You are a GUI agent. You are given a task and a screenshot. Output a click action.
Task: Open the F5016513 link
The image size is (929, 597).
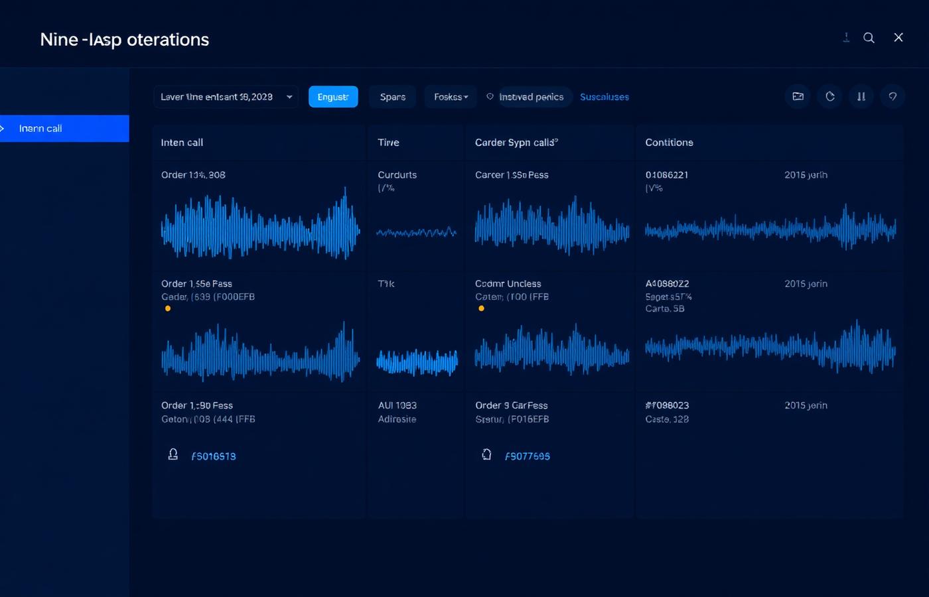pyautogui.click(x=214, y=456)
